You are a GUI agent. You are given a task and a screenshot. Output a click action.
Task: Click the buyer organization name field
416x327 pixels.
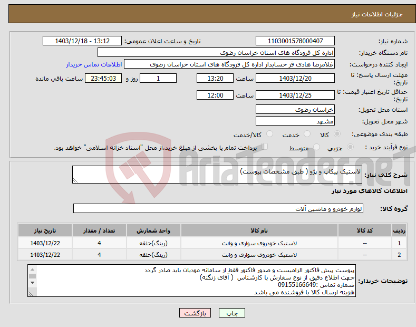216,53
